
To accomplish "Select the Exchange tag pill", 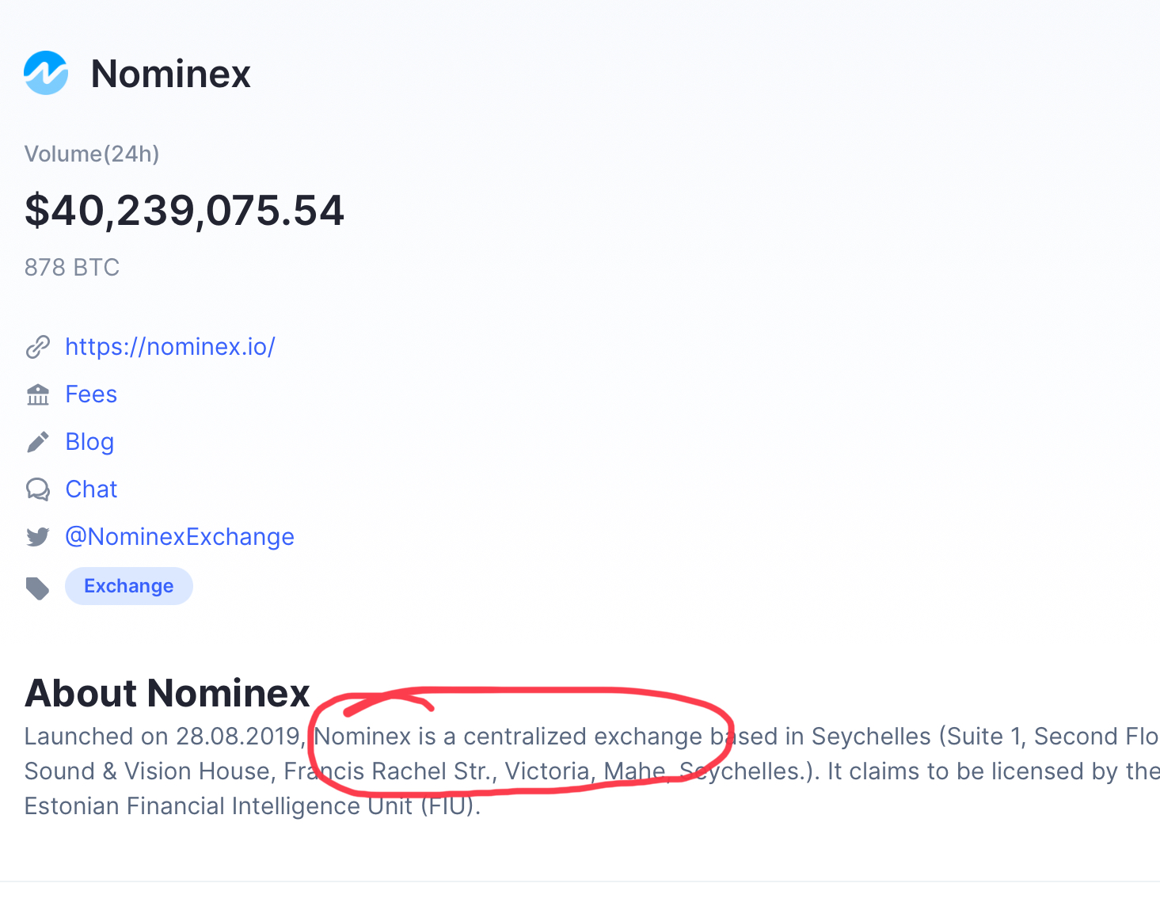I will click(129, 586).
